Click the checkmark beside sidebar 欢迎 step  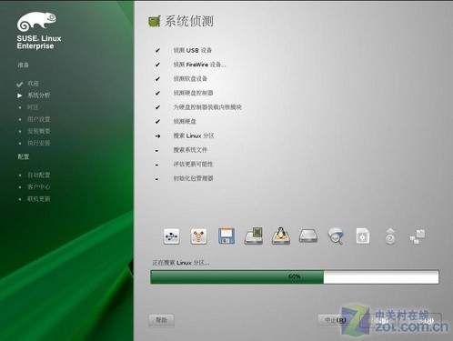[x=20, y=84]
